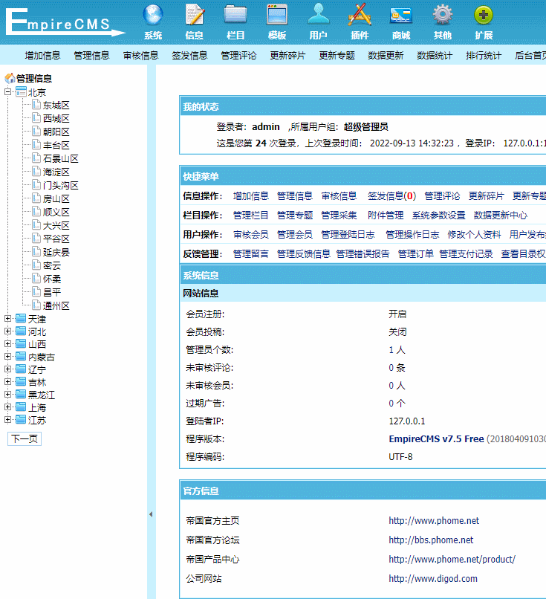Visit http://www.digod.com link
The height and width of the screenshot is (599, 546).
433,578
